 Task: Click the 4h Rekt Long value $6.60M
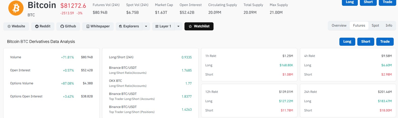386,65
